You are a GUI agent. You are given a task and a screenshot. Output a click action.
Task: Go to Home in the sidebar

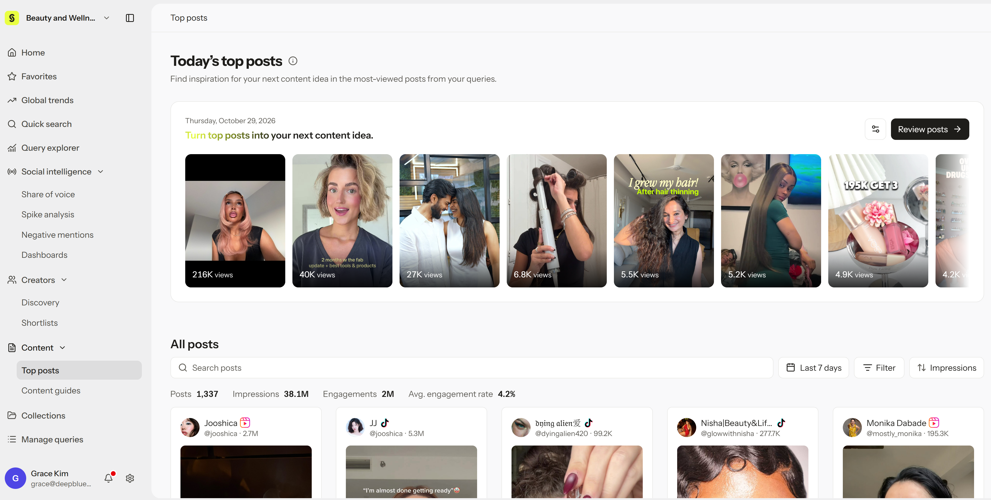click(33, 53)
